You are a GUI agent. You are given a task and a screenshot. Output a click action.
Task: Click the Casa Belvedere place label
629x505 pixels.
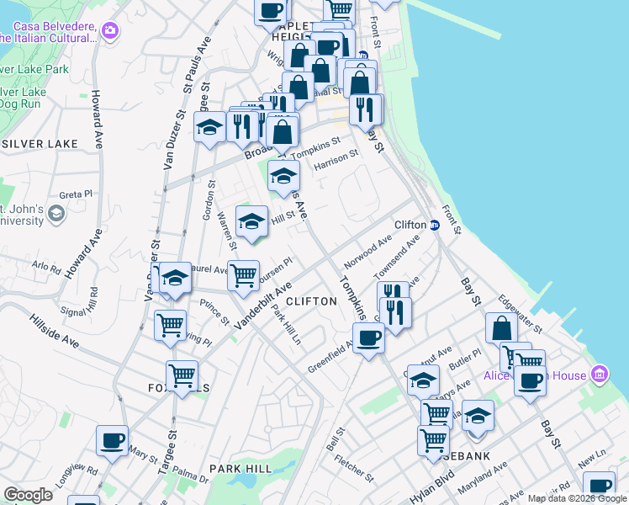coord(48,32)
